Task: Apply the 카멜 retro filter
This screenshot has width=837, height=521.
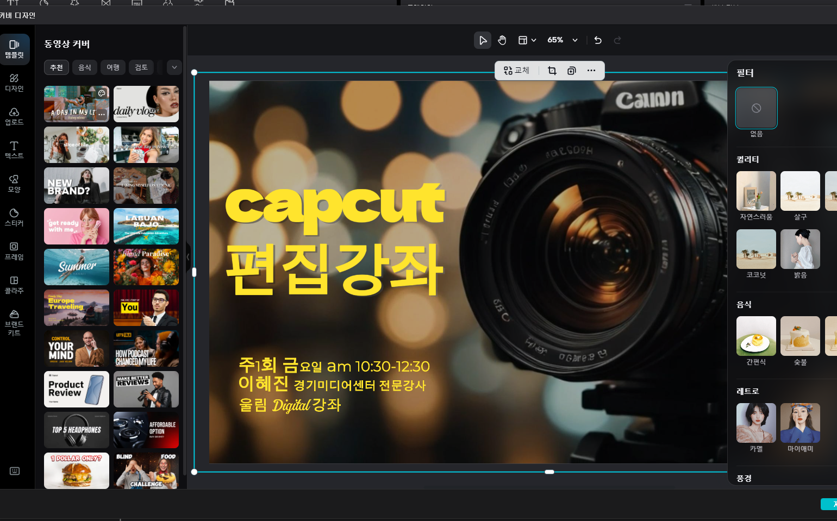Action: (756, 423)
